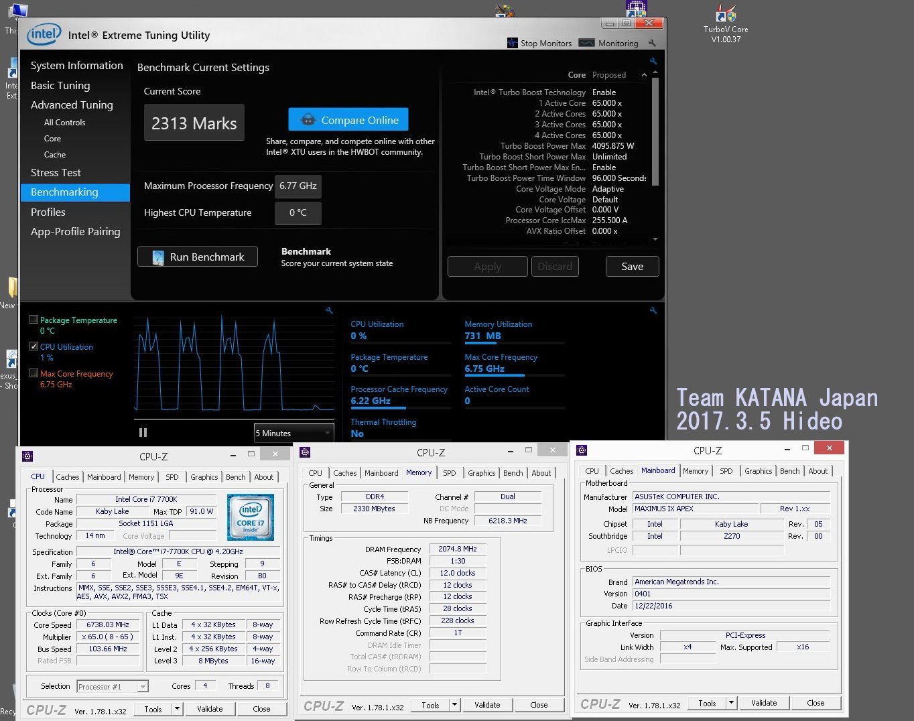Viewport: 914px width, 721px height.
Task: Open Tools dropdown arrow in Memory window
Action: coord(454,705)
